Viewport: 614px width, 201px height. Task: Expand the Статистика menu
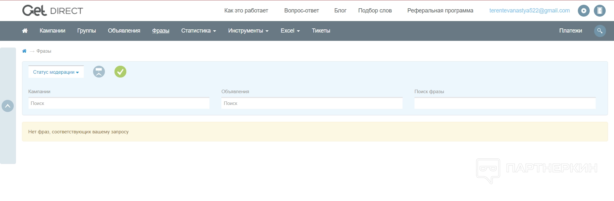tap(199, 31)
